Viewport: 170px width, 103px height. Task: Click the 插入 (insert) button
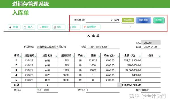[29, 27]
